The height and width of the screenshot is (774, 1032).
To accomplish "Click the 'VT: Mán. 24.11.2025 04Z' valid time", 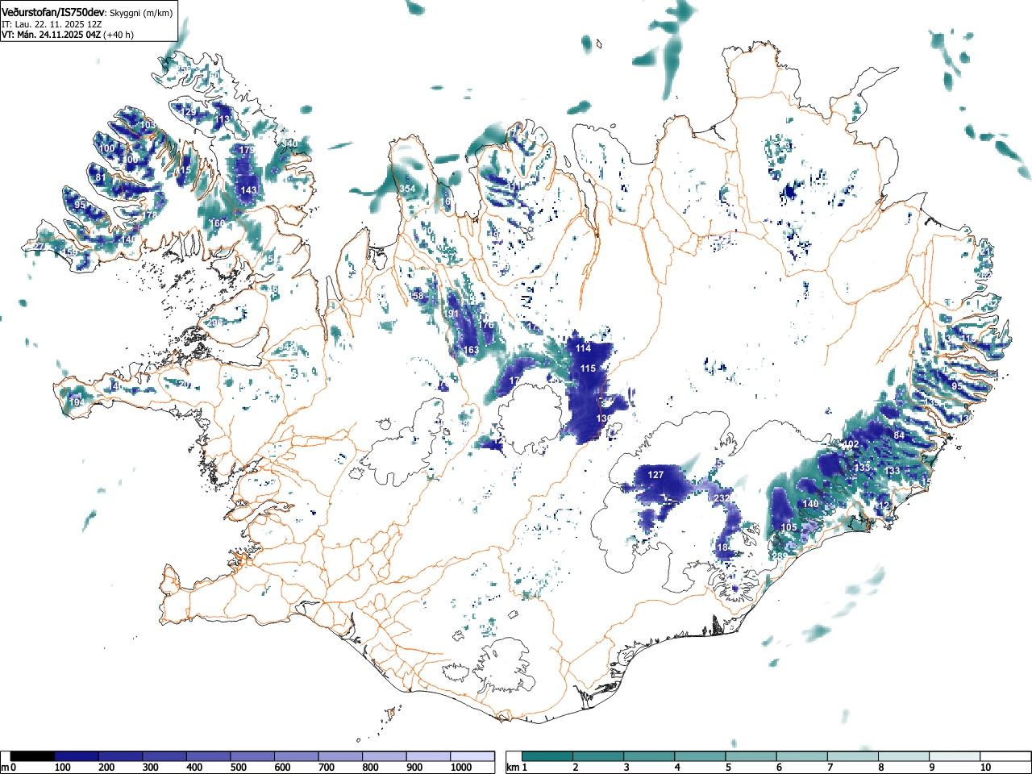I will (x=51, y=35).
